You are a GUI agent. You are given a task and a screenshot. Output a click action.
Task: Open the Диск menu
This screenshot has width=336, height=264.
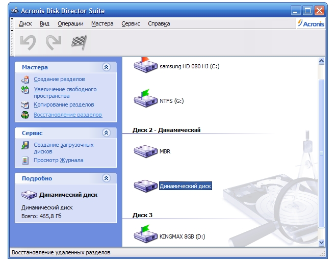[x=25, y=23]
